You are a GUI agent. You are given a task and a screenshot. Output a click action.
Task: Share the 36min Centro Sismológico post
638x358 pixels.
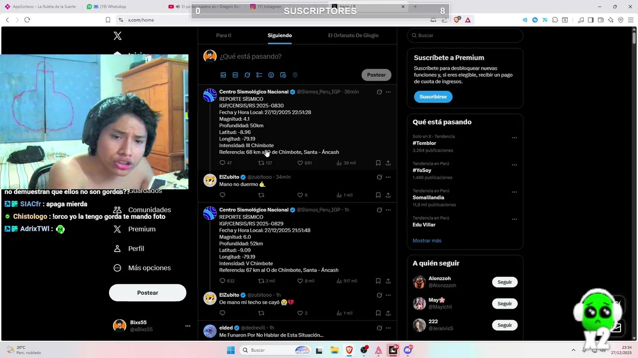388,163
